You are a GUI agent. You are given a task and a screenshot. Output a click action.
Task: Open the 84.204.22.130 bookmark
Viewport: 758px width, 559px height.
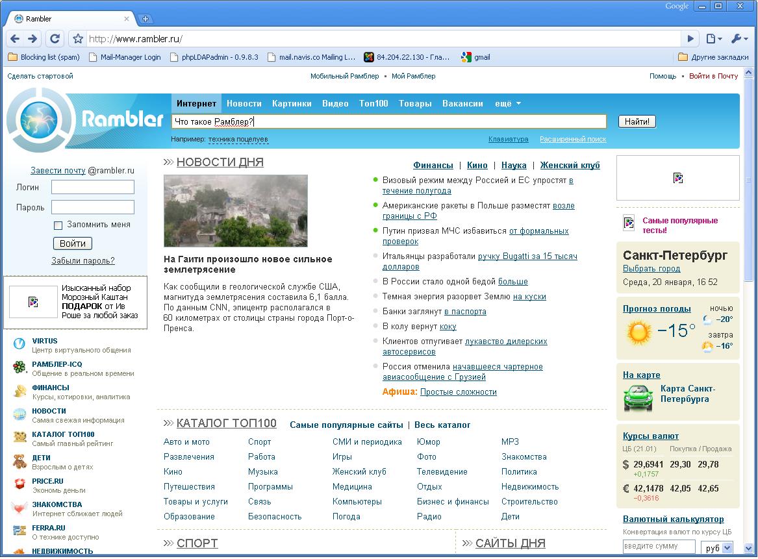pyautogui.click(x=407, y=57)
